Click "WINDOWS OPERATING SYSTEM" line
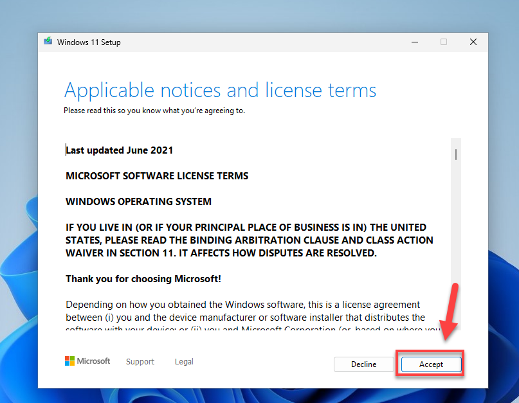 [138, 202]
